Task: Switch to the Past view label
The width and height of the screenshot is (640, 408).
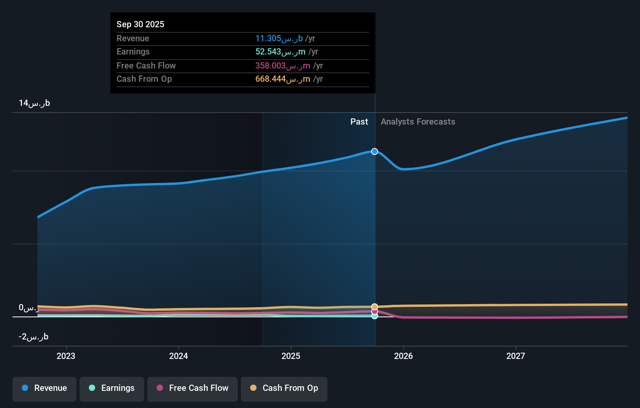Action: pyautogui.click(x=359, y=121)
